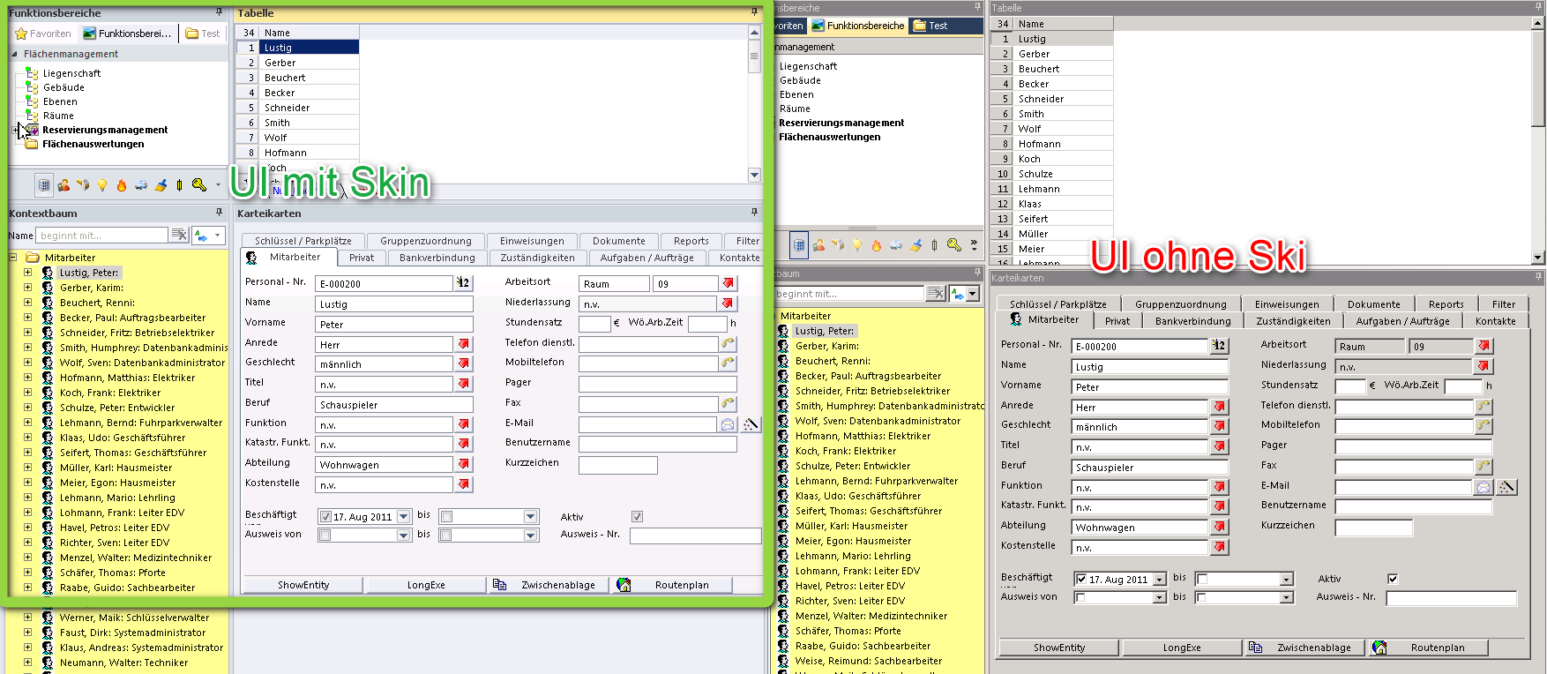Open Bankverbindung tab in skinned UI
This screenshot has height=674, width=1547.
(437, 258)
